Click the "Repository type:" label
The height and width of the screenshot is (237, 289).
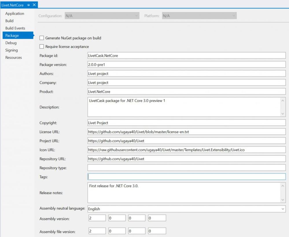click(x=53, y=168)
